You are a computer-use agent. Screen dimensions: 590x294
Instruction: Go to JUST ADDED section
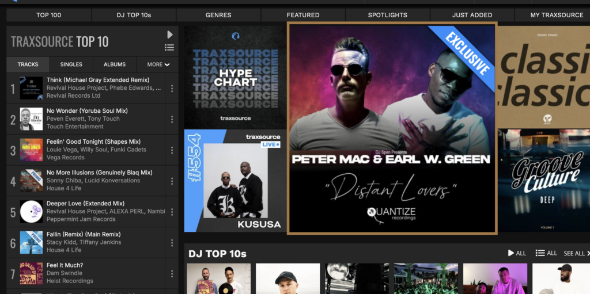point(472,15)
